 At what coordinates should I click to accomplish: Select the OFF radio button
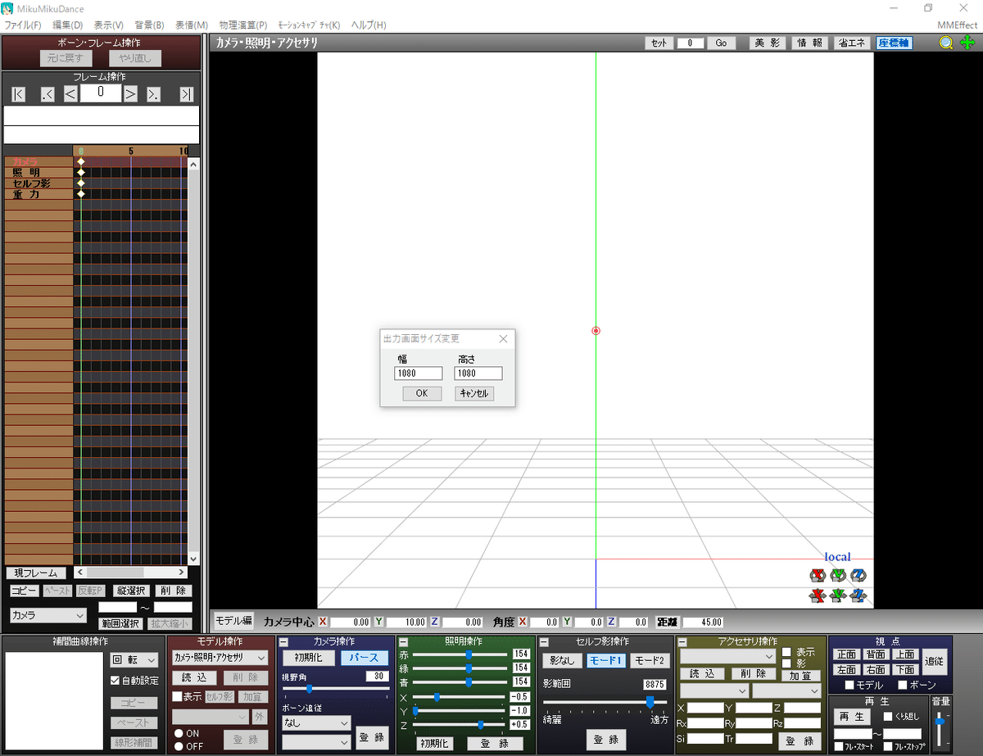coord(178,746)
